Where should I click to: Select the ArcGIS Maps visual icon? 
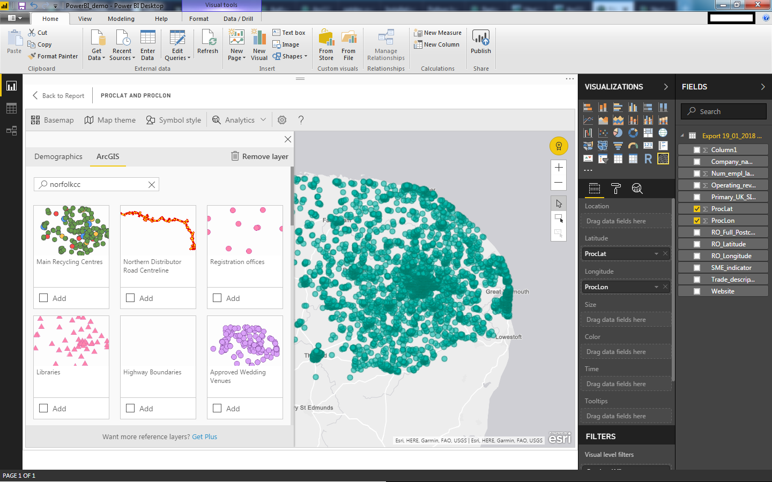click(x=663, y=159)
